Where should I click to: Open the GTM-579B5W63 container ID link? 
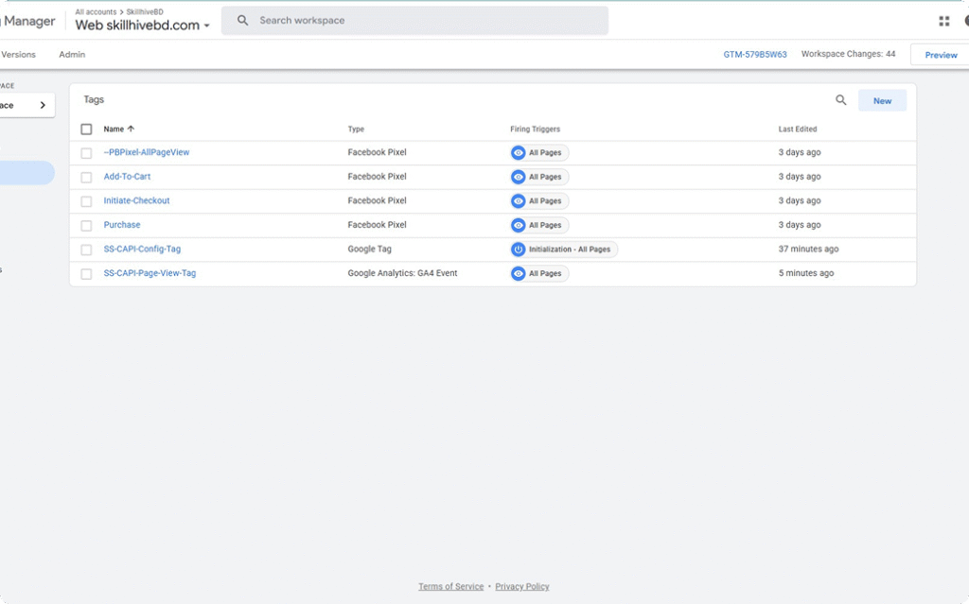[755, 54]
